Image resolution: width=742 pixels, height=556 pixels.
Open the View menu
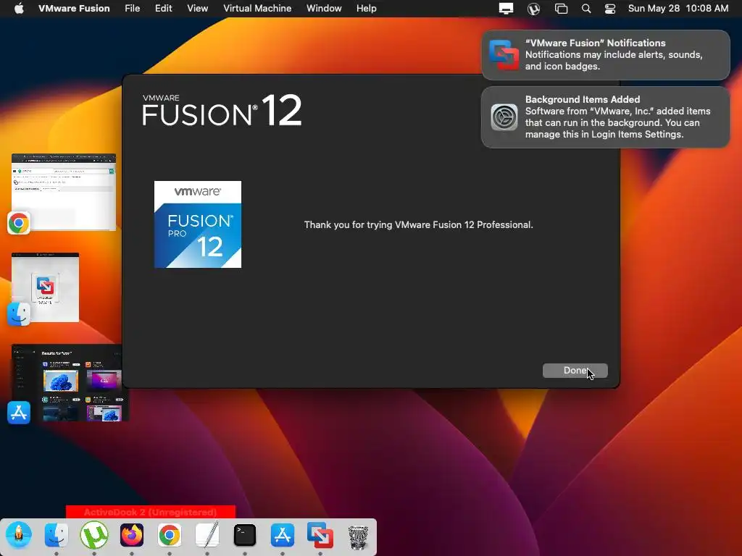pos(197,9)
